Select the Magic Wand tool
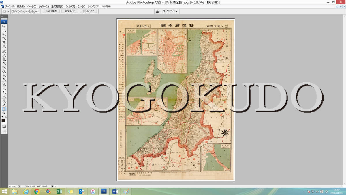This screenshot has height=195, width=346. (x=4, y=38)
